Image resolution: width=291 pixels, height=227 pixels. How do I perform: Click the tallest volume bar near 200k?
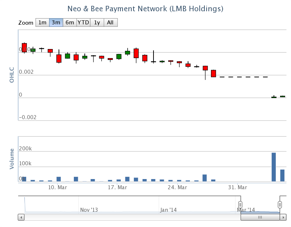click(274, 167)
